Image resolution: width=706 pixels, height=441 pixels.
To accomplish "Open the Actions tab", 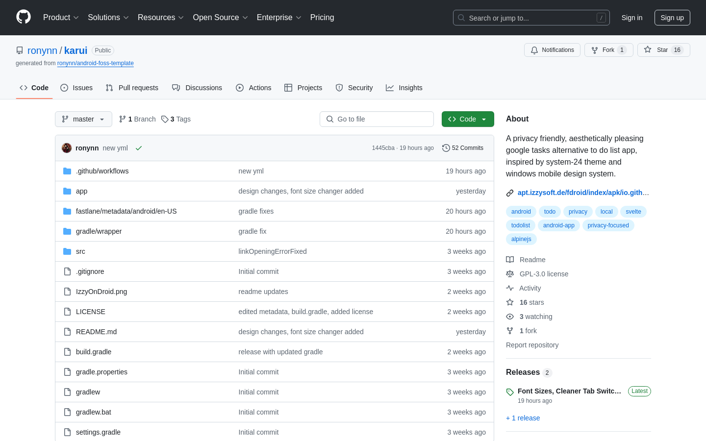I will pos(253,88).
